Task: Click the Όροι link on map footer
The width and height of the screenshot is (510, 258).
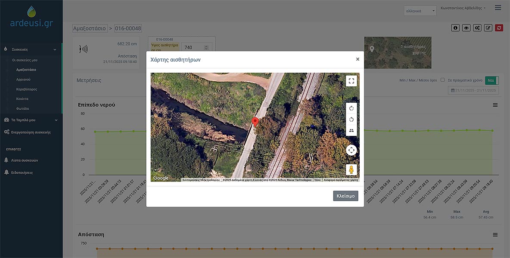Action: pyautogui.click(x=317, y=180)
